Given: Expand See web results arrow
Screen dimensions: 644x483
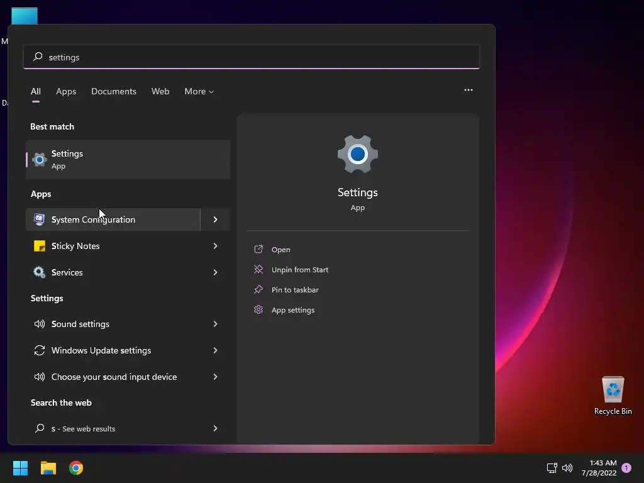Looking at the screenshot, I should [215, 428].
